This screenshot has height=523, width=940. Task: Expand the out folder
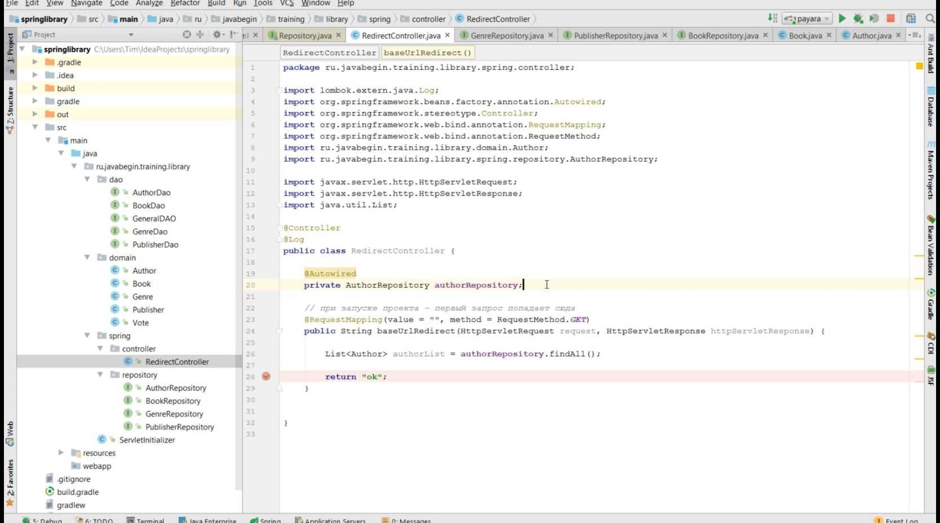(35, 114)
